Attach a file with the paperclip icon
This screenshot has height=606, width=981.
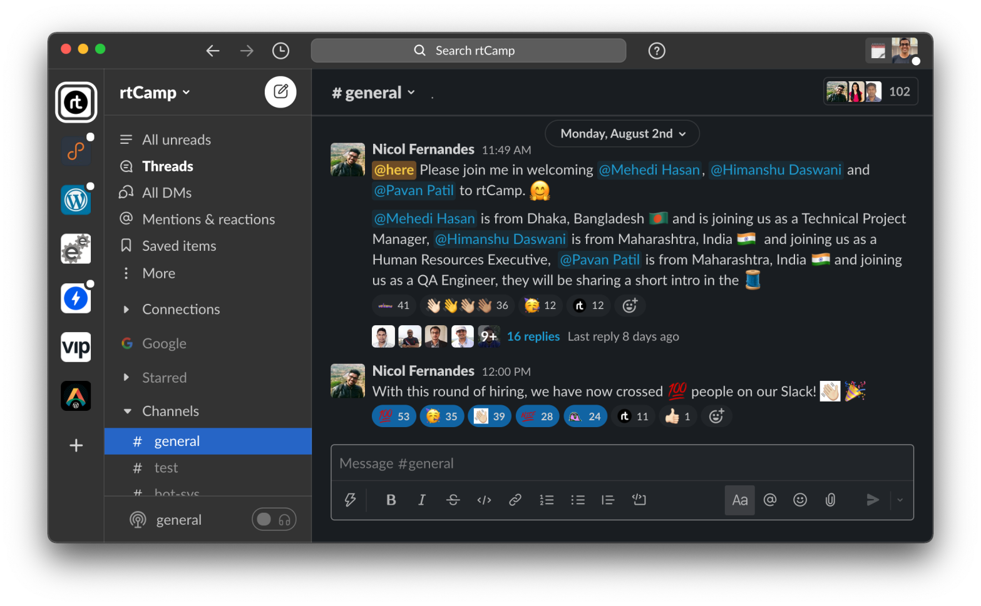pyautogui.click(x=830, y=500)
